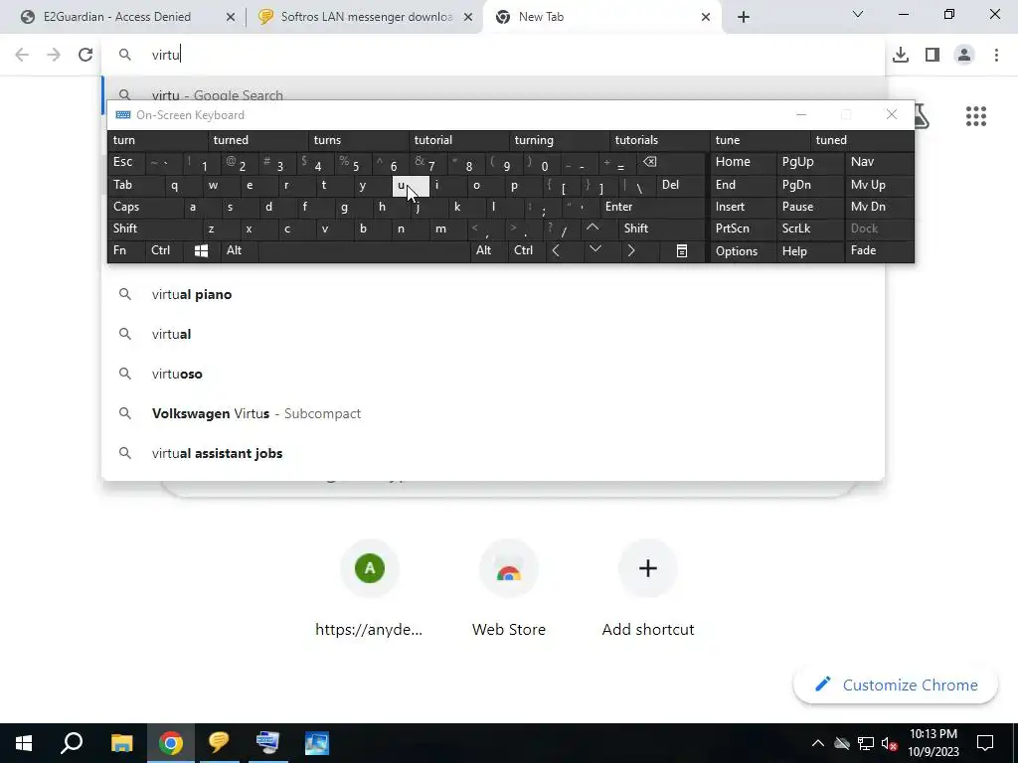
Task: Open the notification center icon
Action: 985,743
